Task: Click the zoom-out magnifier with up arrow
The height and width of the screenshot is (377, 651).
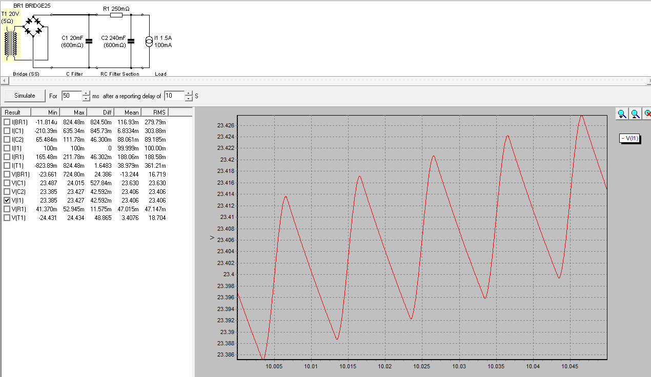Action: pyautogui.click(x=635, y=114)
